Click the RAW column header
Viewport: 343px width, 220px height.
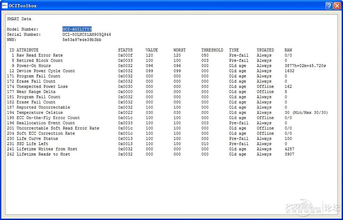coord(288,50)
